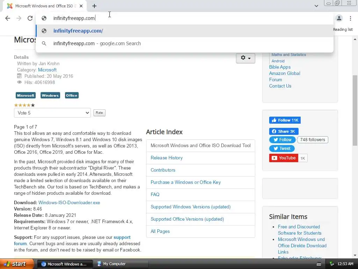Switch to My Computer taskbar window
The height and width of the screenshot is (269, 358).
(121, 264)
